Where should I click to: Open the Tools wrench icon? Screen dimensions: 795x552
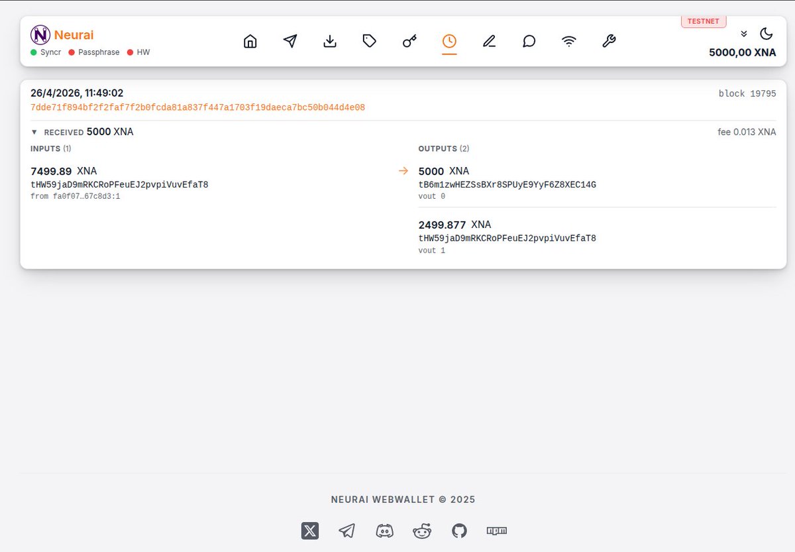click(x=608, y=41)
